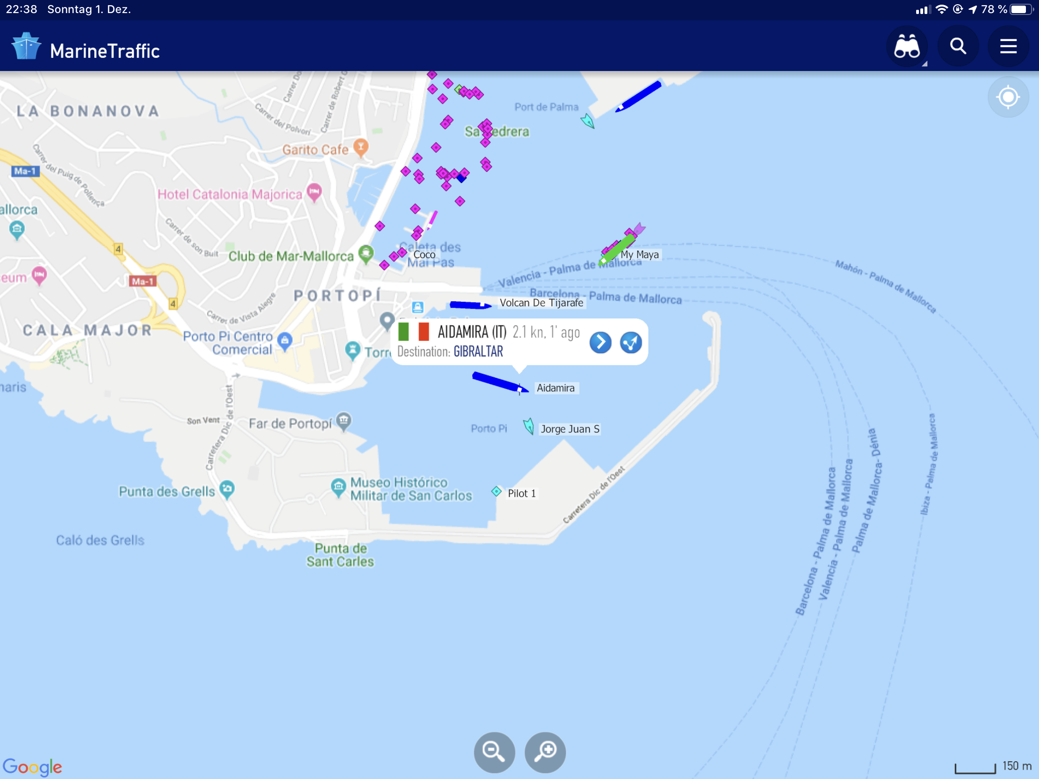Tap the Jorge Juan S vessel marker
Screen dimensions: 1039x779
tap(528, 426)
